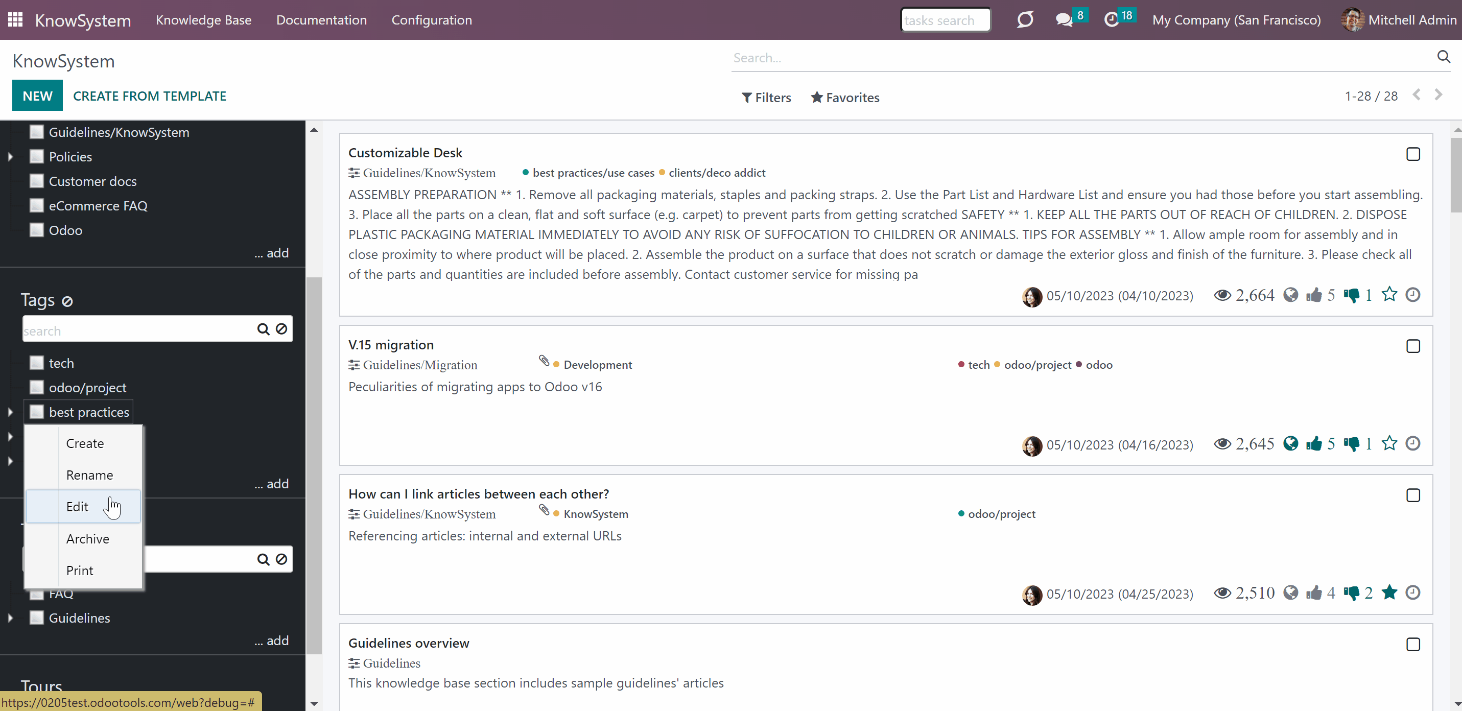Click paperclip attachment icon on V.15 migration

544,361
